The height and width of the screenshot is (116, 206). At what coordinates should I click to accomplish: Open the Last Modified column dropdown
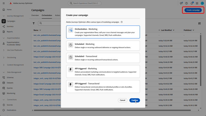(x=174, y=30)
